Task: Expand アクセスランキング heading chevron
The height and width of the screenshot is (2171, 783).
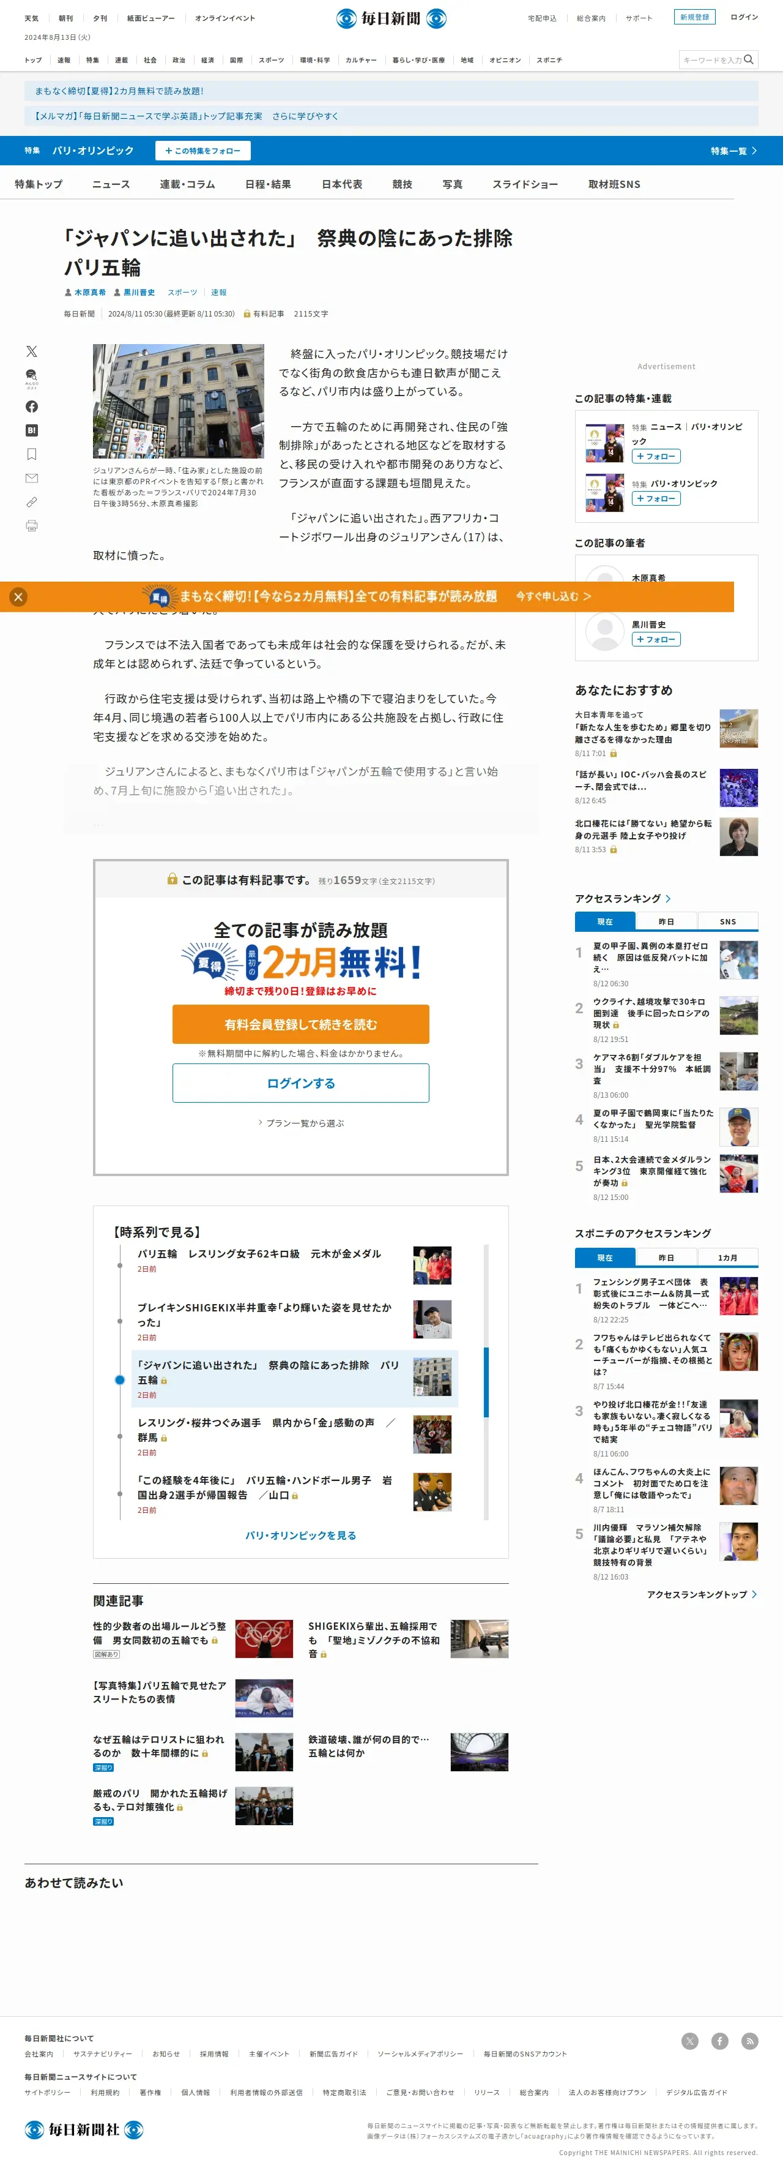Action: pyautogui.click(x=669, y=898)
